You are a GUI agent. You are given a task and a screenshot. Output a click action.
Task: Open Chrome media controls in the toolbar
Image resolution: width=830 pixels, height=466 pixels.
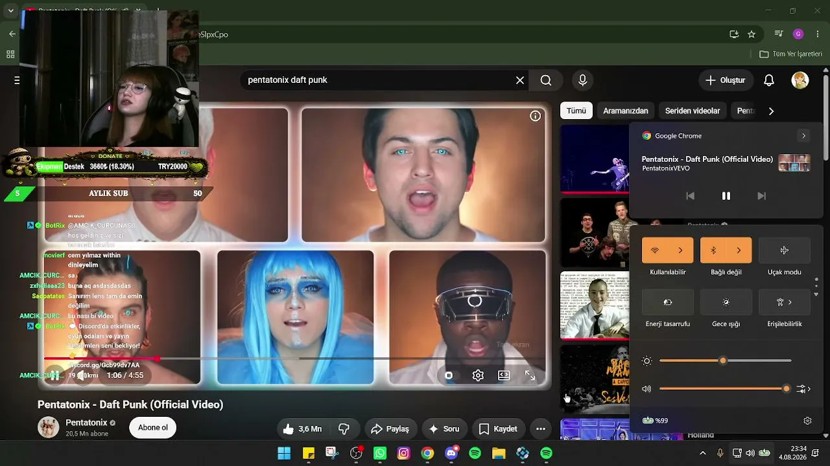(779, 34)
